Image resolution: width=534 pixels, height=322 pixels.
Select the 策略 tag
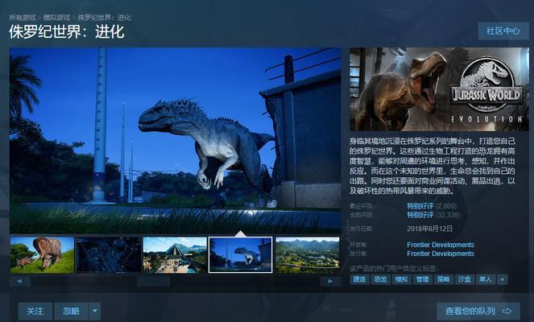pos(444,279)
